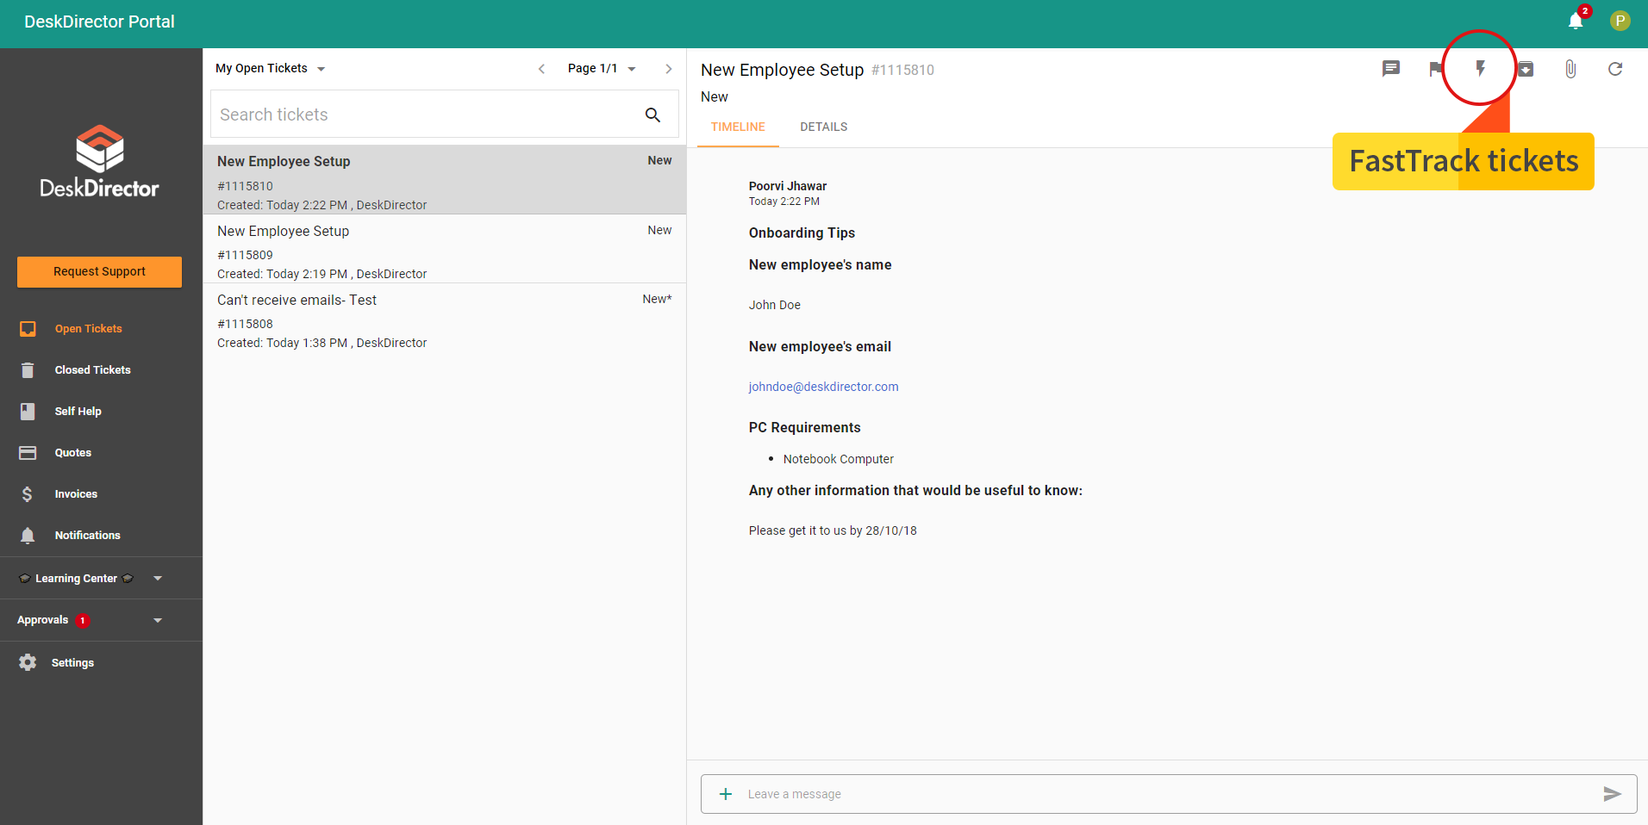Viewport: 1648px width, 825px height.
Task: Click the Onboarding Tips heading
Action: tap(802, 233)
